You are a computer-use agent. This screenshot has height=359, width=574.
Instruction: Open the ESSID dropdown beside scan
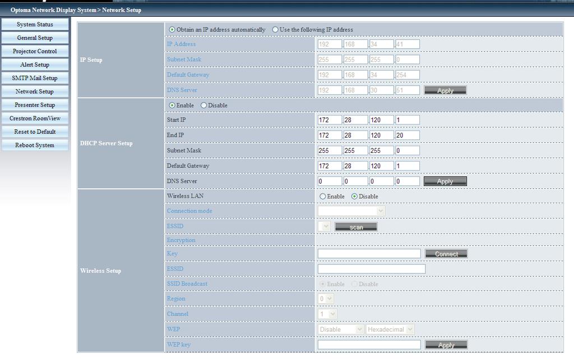click(x=324, y=226)
